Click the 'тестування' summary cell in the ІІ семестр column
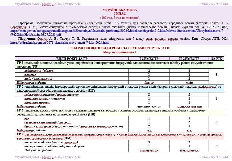Image resolution: width=232 pixels, height=161 pixels. tap(189, 150)
